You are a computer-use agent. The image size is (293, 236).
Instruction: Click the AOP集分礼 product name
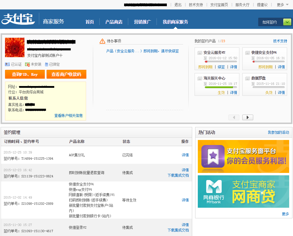pos(77,155)
